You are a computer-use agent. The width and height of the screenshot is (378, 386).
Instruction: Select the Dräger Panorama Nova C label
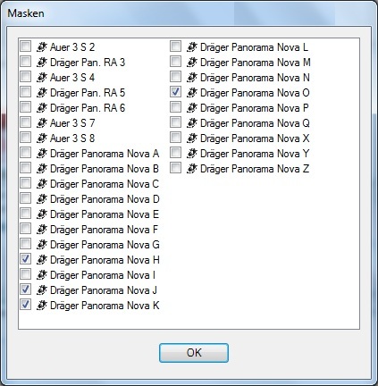[x=105, y=184]
